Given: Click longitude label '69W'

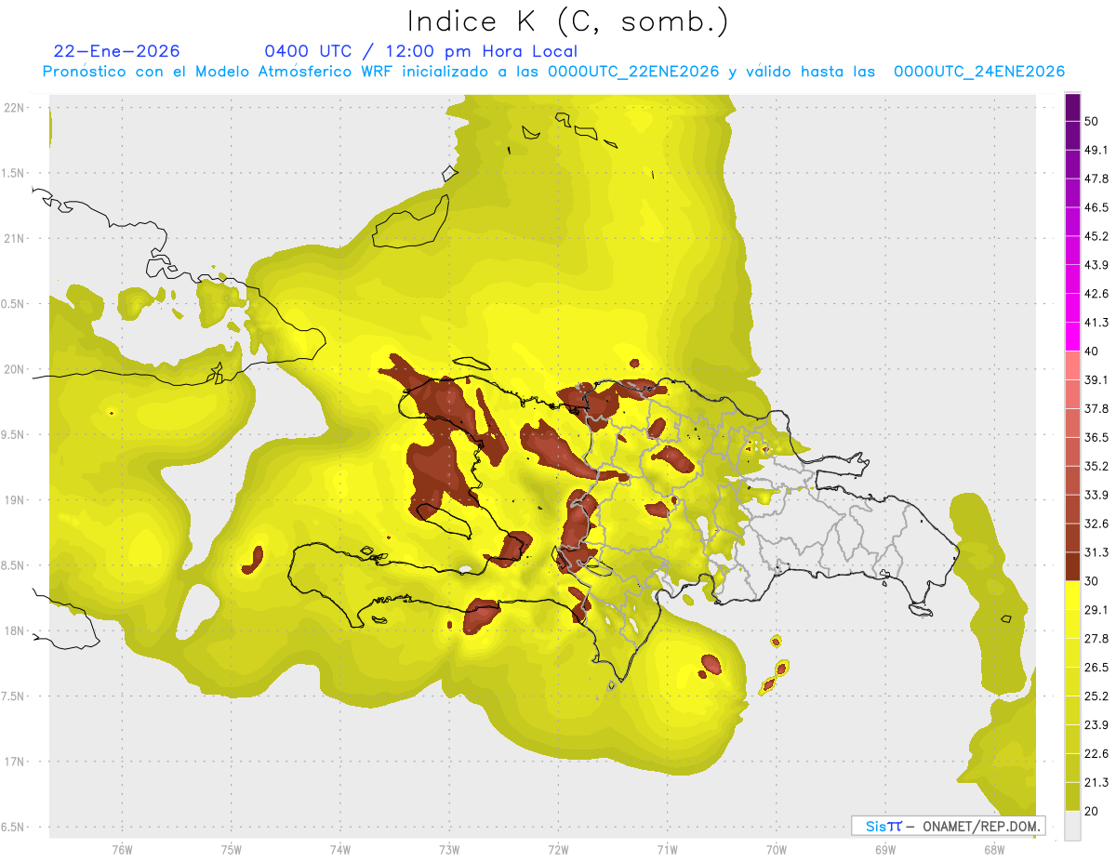Looking at the screenshot, I should 885,850.
